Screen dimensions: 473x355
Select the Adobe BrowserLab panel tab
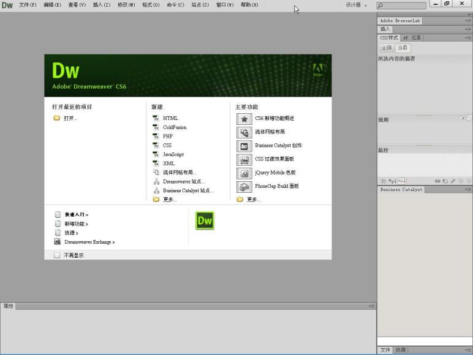point(400,20)
